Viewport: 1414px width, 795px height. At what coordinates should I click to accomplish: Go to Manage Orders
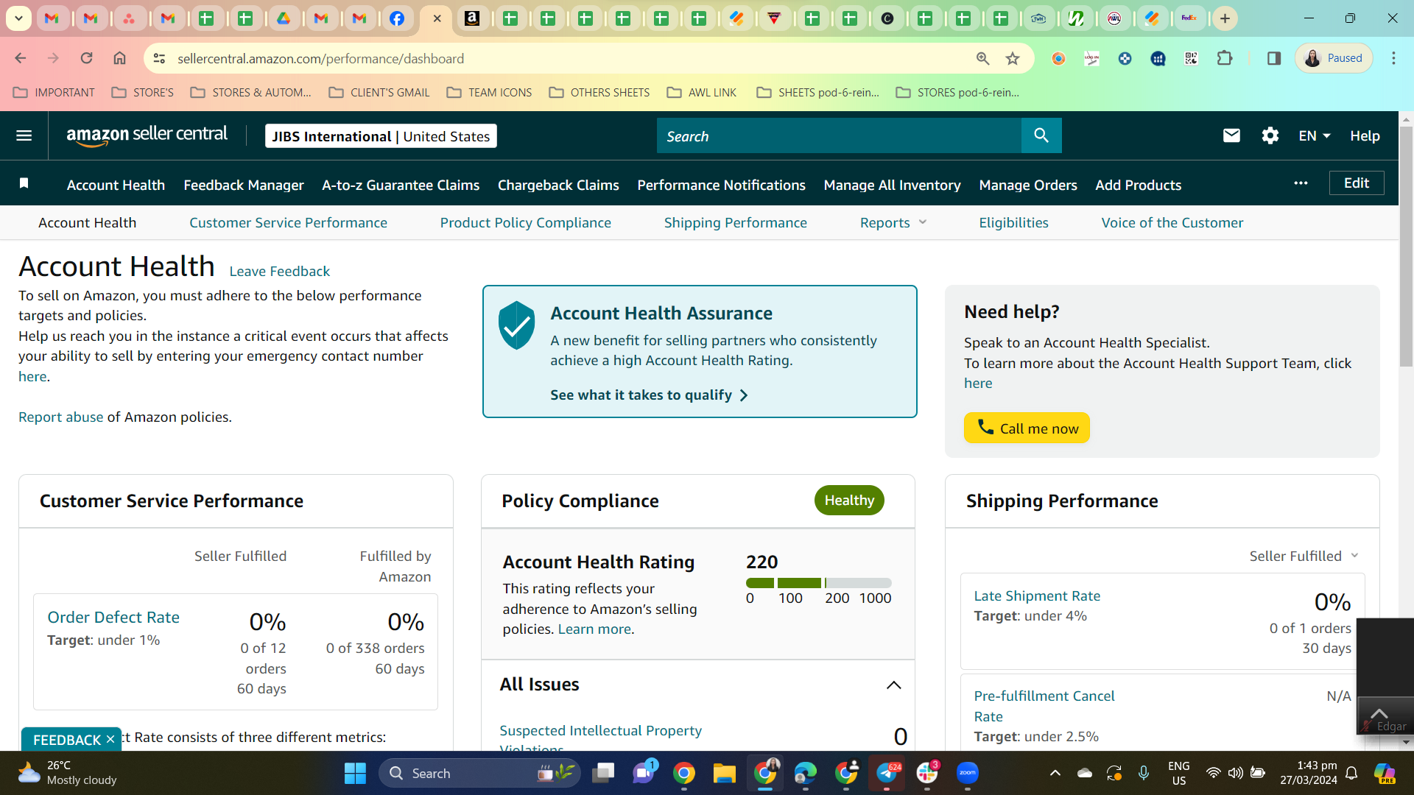tap(1027, 185)
